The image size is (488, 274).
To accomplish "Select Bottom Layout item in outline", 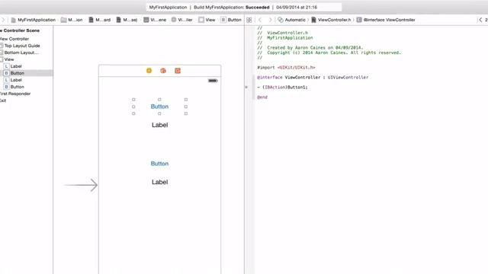I will pos(21,53).
